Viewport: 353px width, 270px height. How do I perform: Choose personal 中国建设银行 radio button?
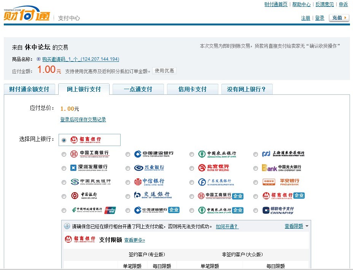pyautogui.click(x=128, y=154)
